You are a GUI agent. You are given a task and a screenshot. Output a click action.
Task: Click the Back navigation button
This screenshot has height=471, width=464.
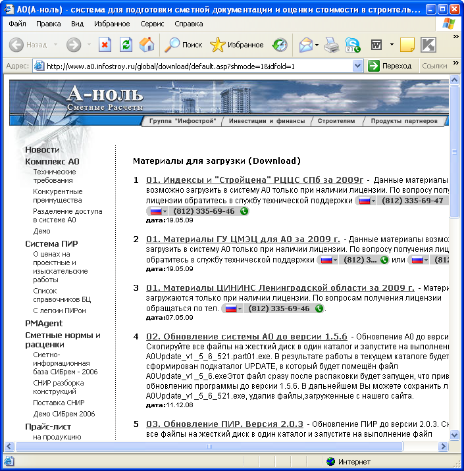pos(28,45)
